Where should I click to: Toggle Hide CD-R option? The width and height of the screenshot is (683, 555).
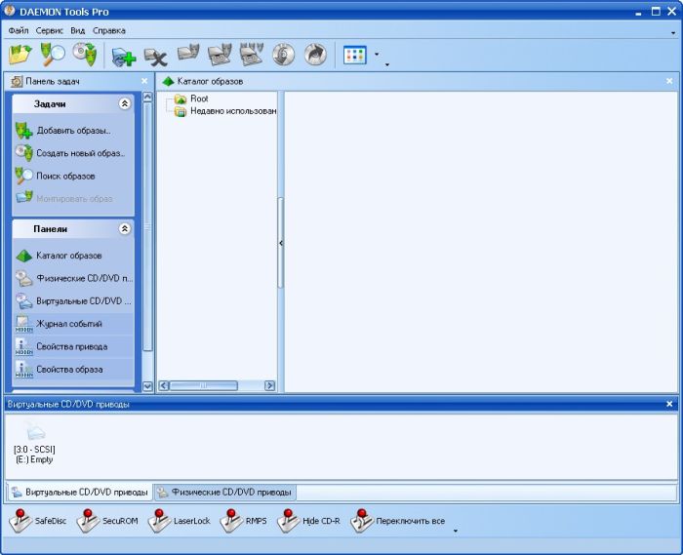tap(309, 521)
